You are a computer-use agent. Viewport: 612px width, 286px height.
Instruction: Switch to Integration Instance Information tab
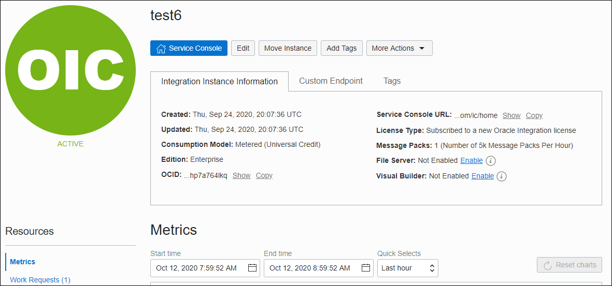pyautogui.click(x=219, y=81)
